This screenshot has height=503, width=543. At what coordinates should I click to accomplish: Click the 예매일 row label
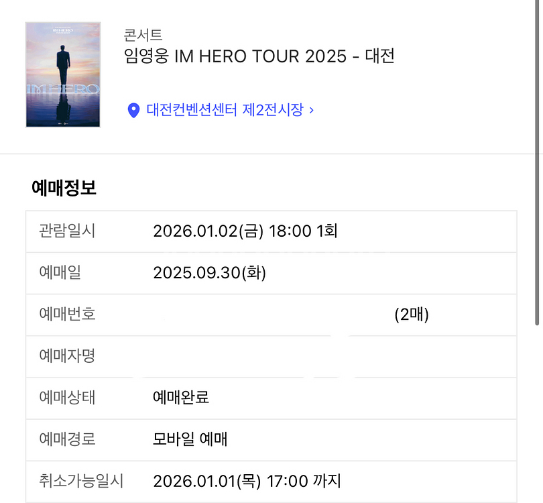click(60, 273)
